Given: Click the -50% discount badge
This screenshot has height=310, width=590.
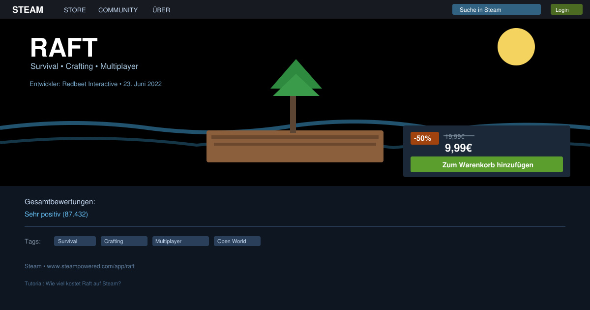Looking at the screenshot, I should (x=425, y=138).
